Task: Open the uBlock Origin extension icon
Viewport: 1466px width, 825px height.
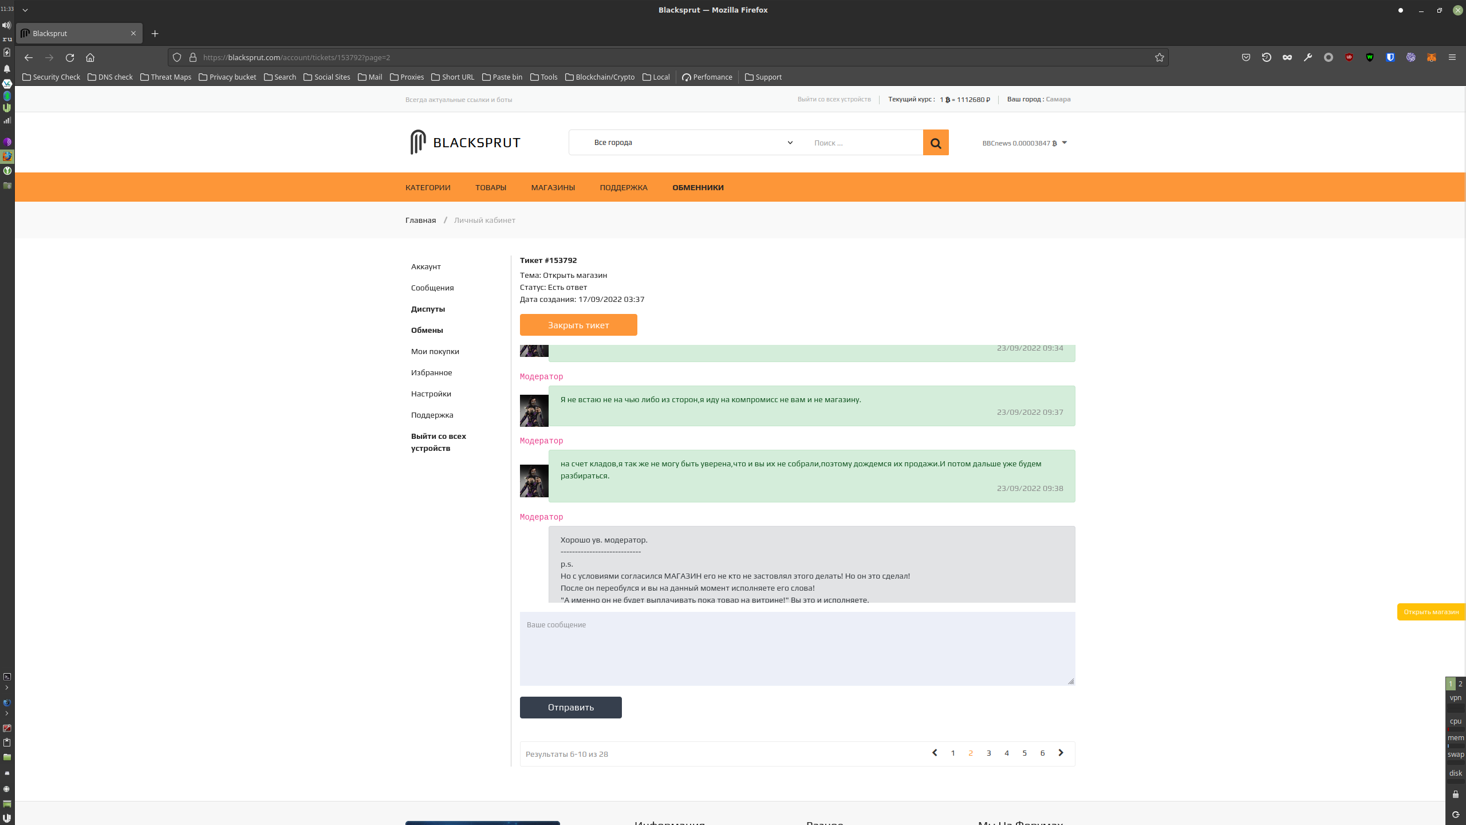Action: 1349,57
